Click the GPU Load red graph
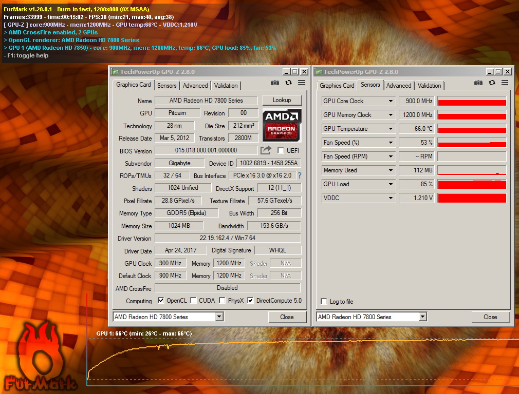Screen dimensions: 519x394 472,185
